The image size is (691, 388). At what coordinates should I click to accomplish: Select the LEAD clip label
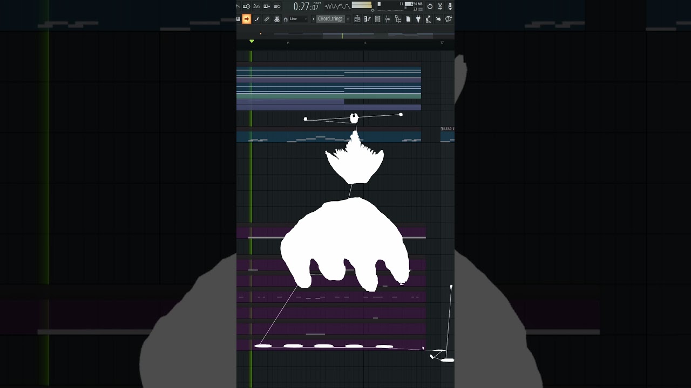[448, 129]
